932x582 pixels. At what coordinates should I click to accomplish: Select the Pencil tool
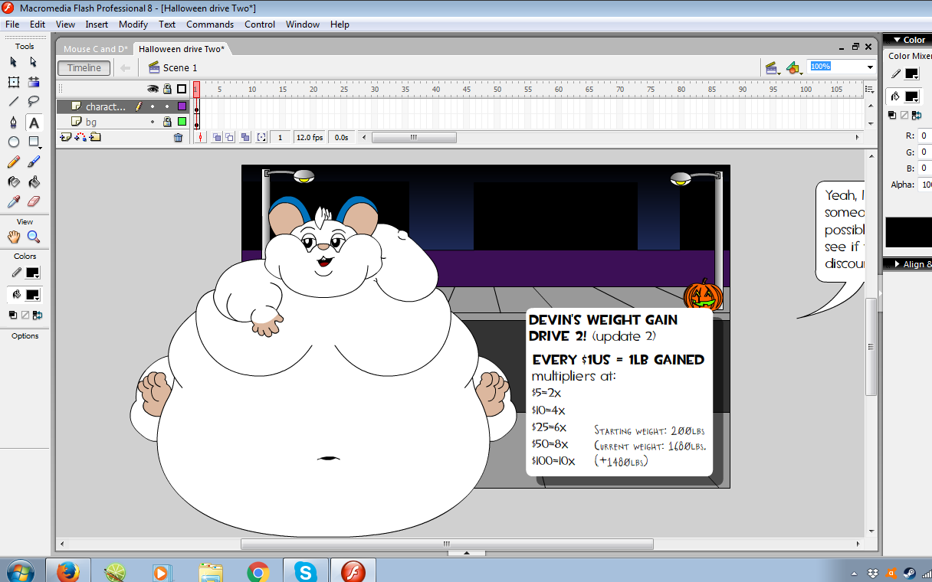(x=13, y=162)
